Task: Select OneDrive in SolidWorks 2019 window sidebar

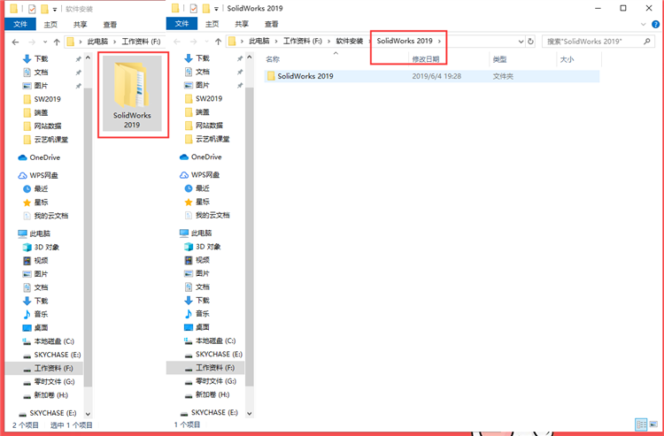Action: point(201,157)
